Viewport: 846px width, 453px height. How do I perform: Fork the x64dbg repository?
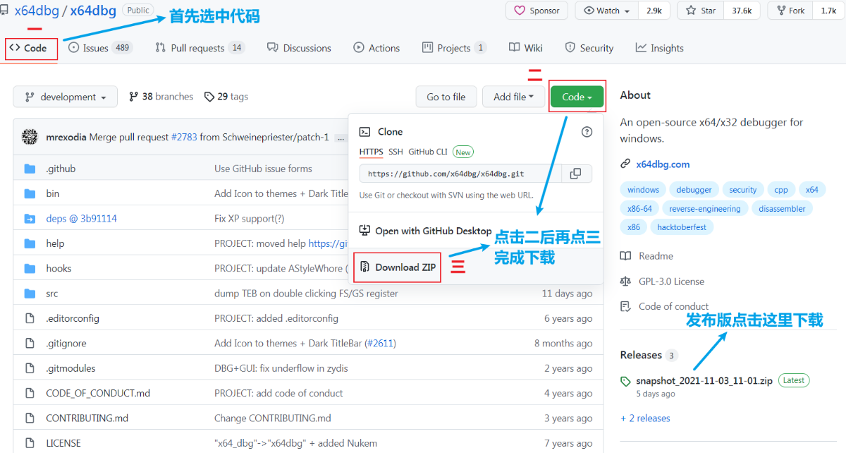tap(790, 11)
